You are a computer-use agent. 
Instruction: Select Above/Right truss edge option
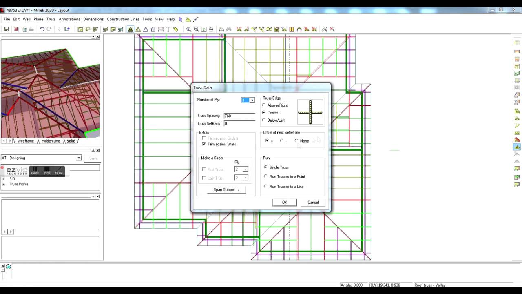coord(264,105)
